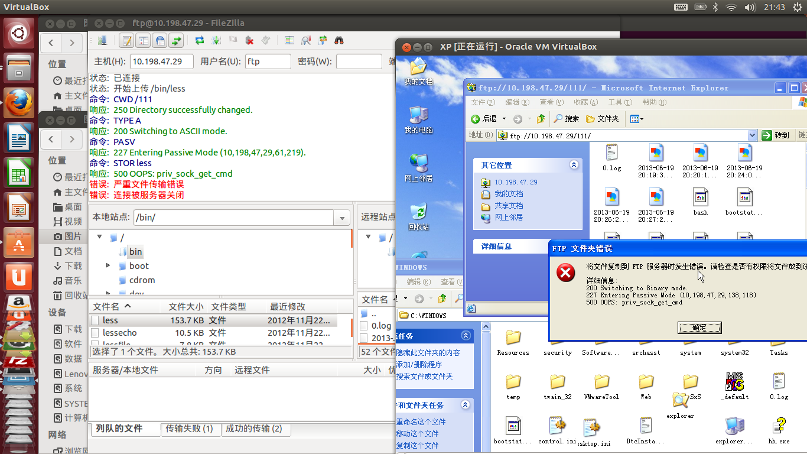Click FileZilla's binoculars search icon

pyautogui.click(x=339, y=41)
